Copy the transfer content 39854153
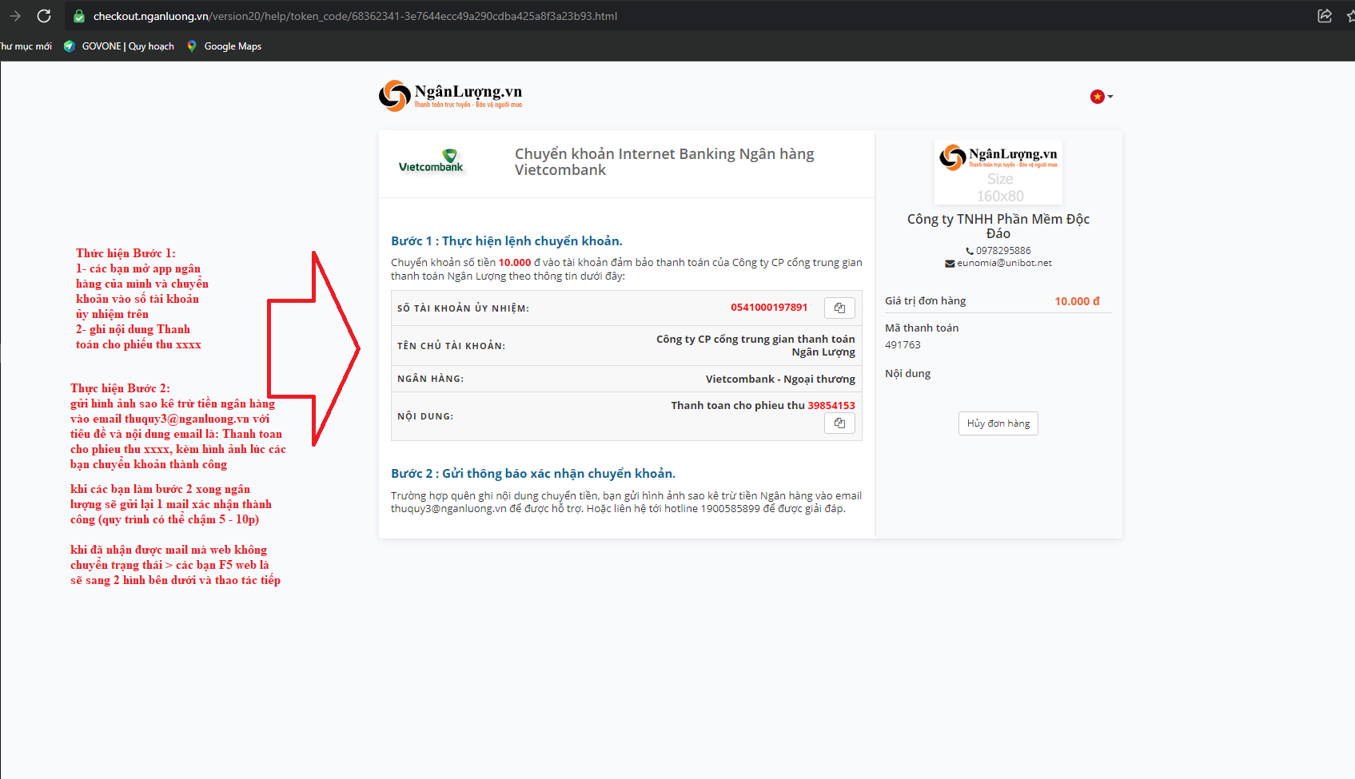 pyautogui.click(x=839, y=423)
